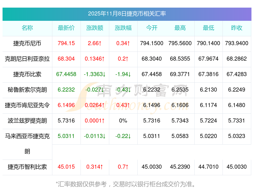Click the change amount -1.3363↓
The width and height of the screenshot is (254, 192).
[95, 74]
